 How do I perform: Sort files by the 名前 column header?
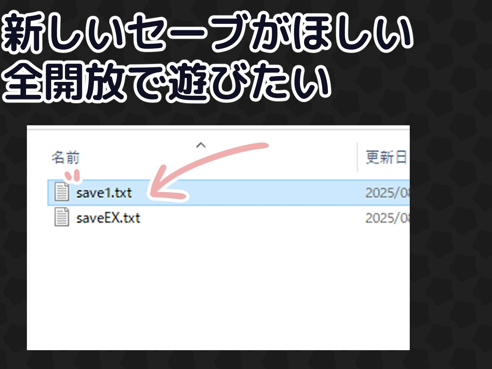coord(66,158)
